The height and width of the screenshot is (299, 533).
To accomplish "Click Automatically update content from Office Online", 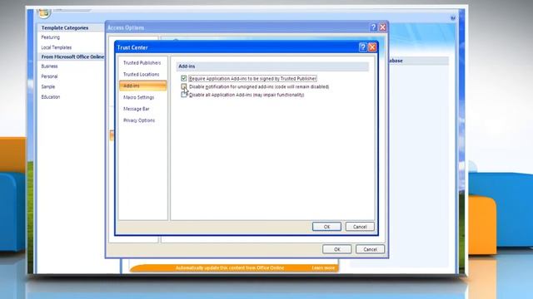I will [230, 267].
